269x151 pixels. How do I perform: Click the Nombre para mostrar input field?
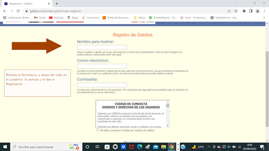(x=102, y=47)
